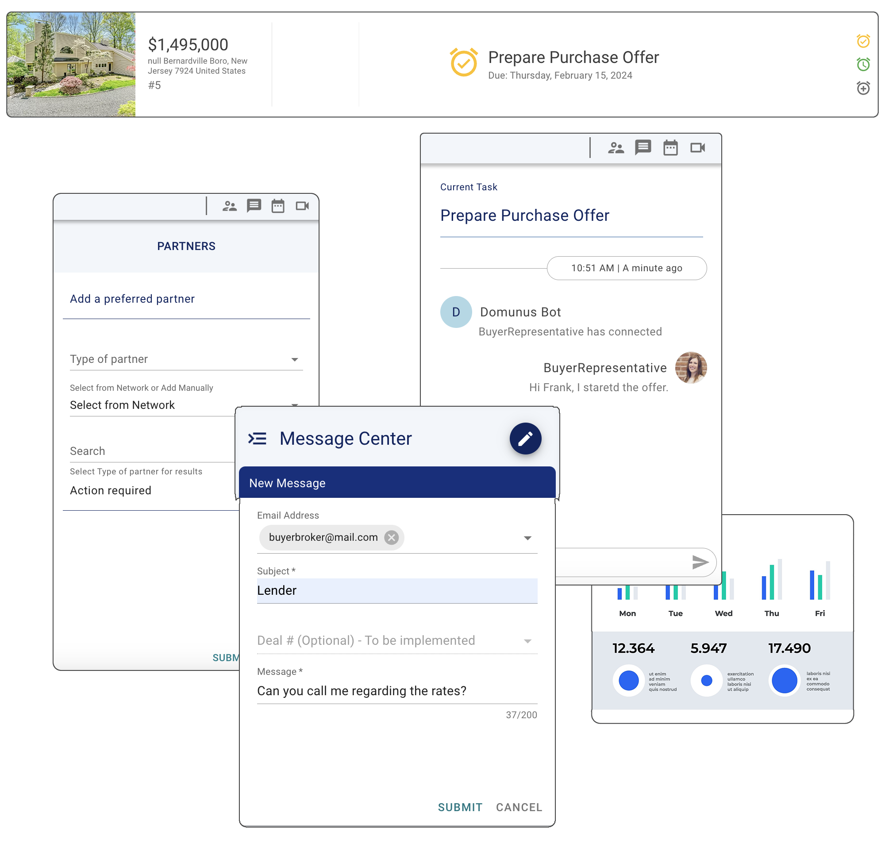The image size is (885, 843).
Task: Remove buyerbroker@mail.com email chip
Action: pos(391,537)
